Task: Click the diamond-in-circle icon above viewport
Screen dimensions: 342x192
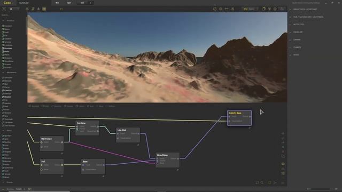Action: click(x=275, y=9)
